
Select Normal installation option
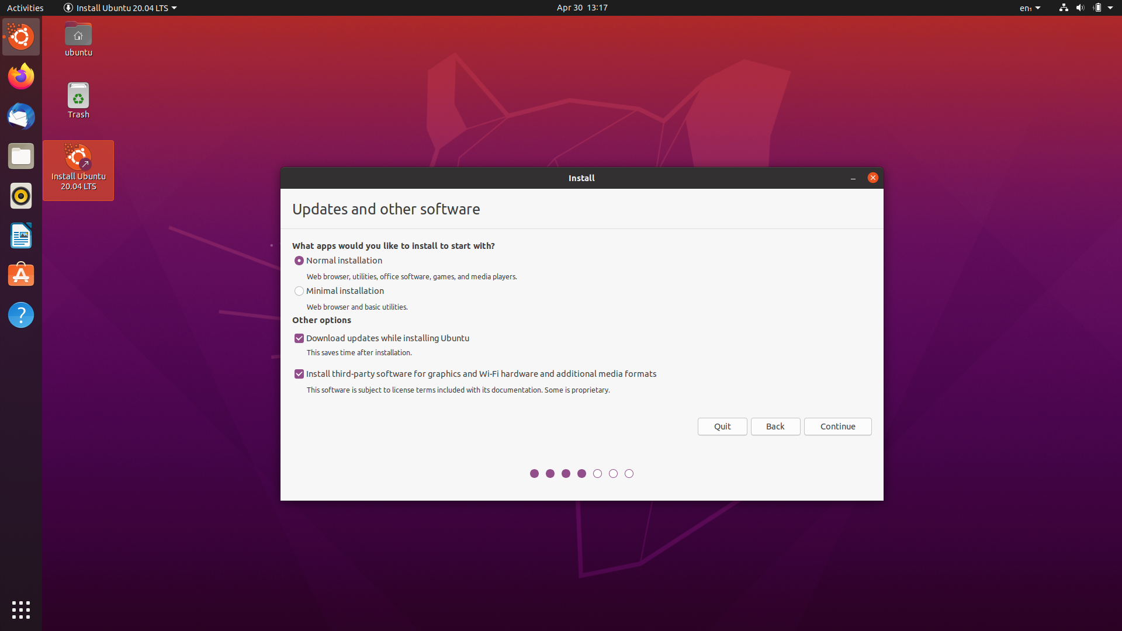pyautogui.click(x=299, y=261)
